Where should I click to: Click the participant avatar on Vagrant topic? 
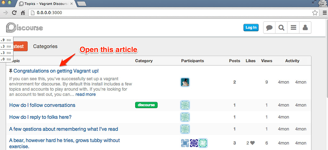(185, 82)
